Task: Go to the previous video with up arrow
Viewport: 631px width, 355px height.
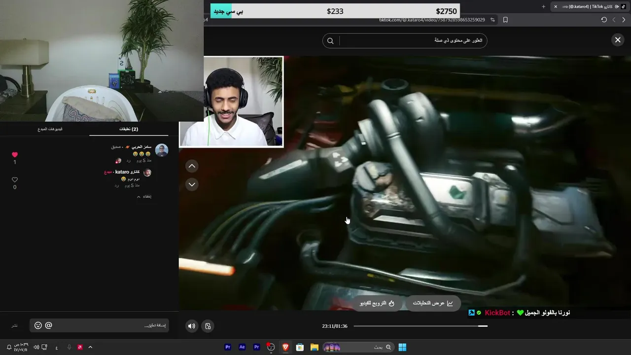Action: click(x=192, y=166)
